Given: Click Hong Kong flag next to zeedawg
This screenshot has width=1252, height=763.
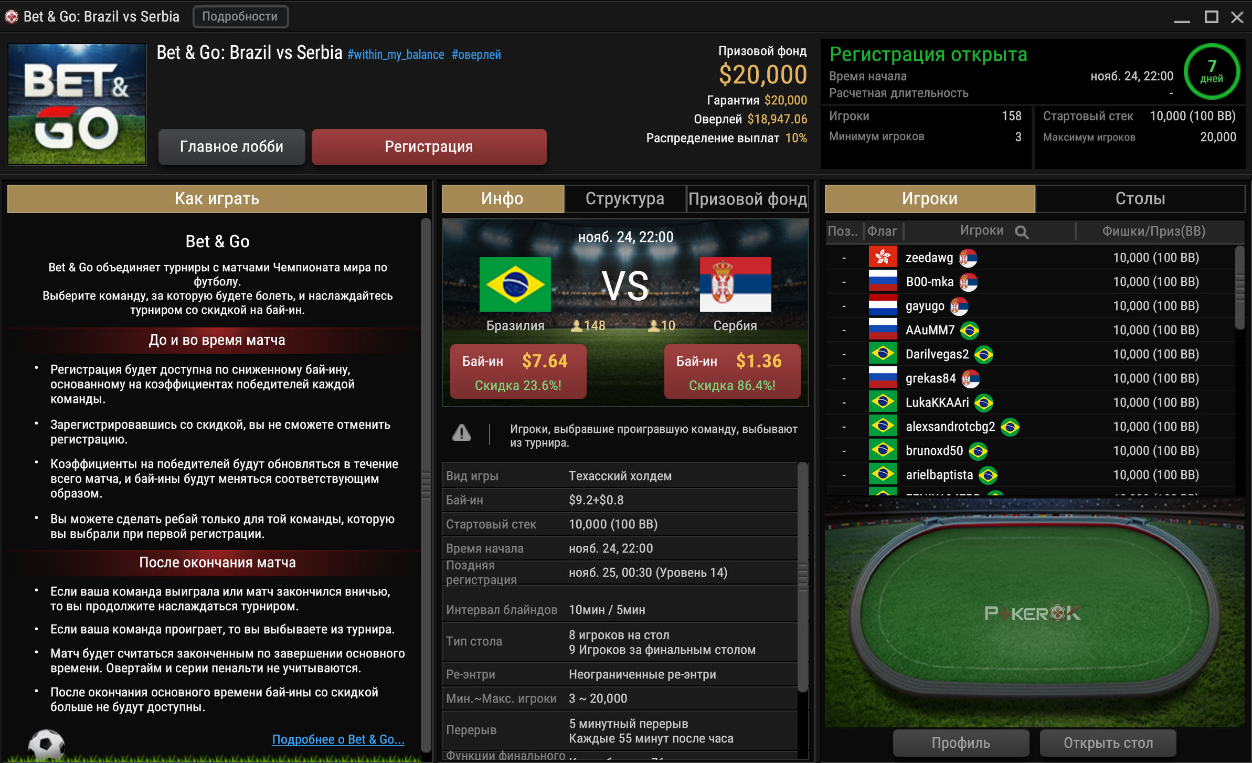Looking at the screenshot, I should [883, 257].
